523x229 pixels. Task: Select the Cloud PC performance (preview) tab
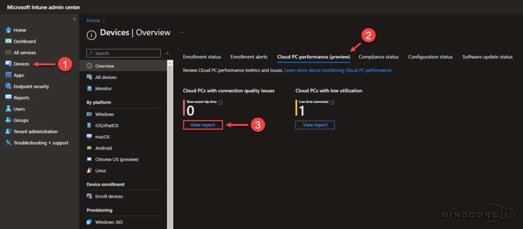tap(314, 57)
